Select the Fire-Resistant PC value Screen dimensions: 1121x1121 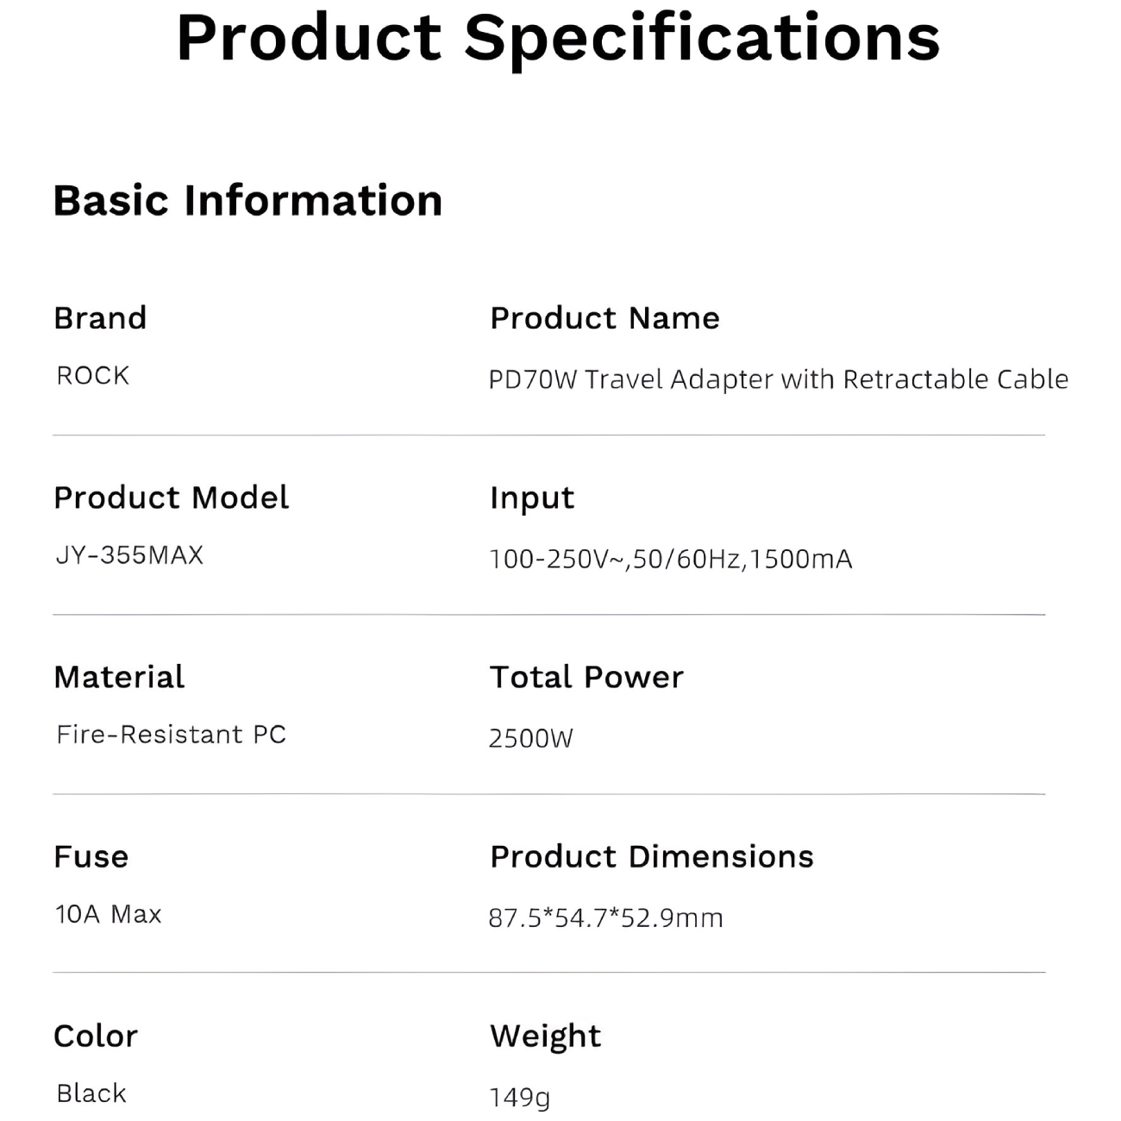tap(171, 734)
